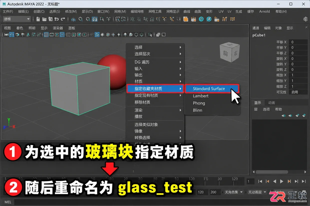Click create layer from selected icon
This screenshot has width=310, height=206.
pyautogui.click(x=304, y=116)
